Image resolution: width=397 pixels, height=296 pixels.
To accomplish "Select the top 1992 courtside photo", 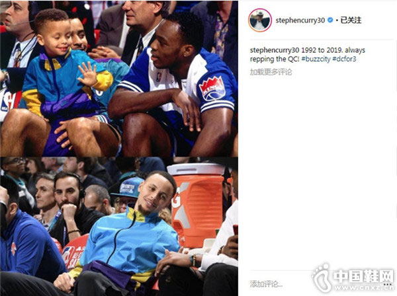I will (x=119, y=79).
